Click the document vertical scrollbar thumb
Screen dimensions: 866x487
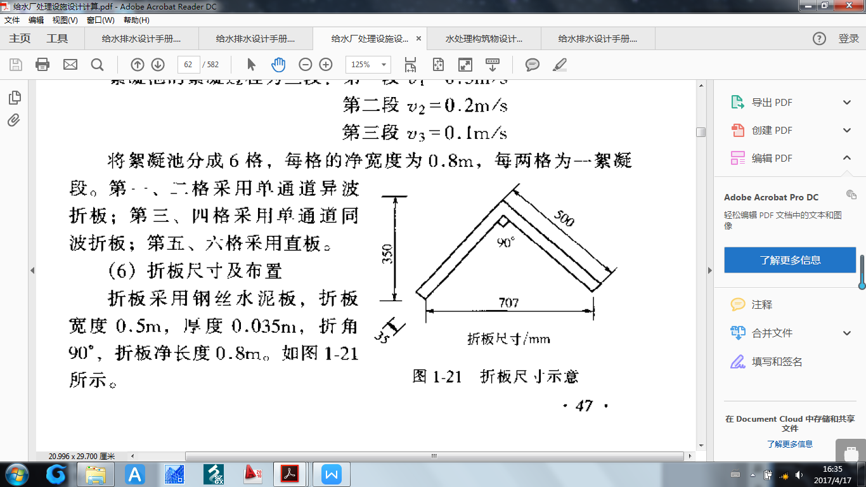(x=701, y=132)
